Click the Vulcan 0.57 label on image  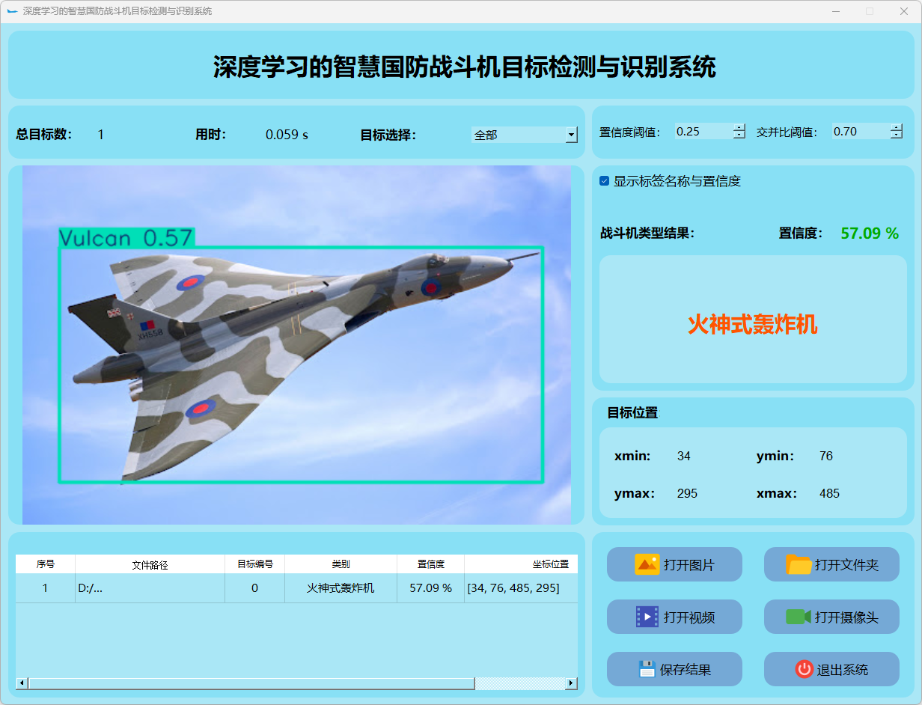[x=126, y=238]
